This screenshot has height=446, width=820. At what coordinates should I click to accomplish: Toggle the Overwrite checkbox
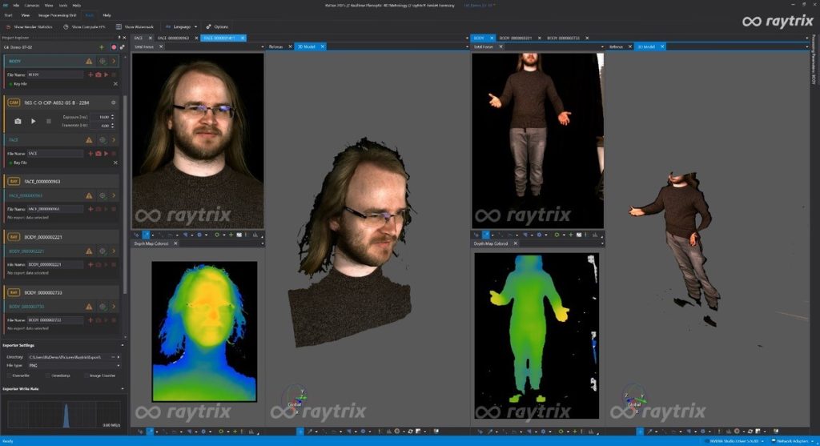(9, 375)
